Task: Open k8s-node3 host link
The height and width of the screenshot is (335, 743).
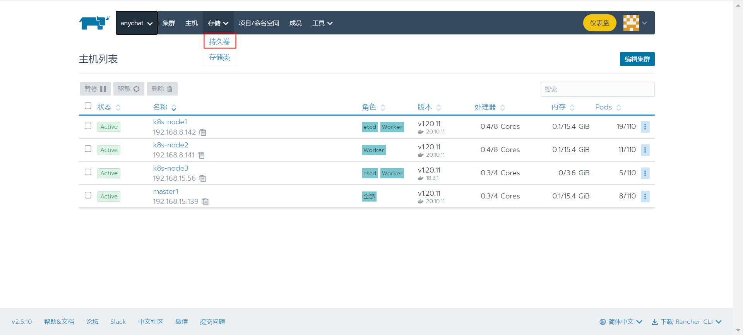Action: (x=171, y=168)
